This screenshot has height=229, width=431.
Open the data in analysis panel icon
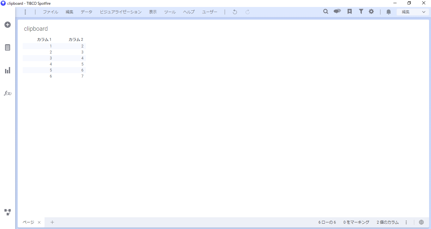(x=8, y=47)
